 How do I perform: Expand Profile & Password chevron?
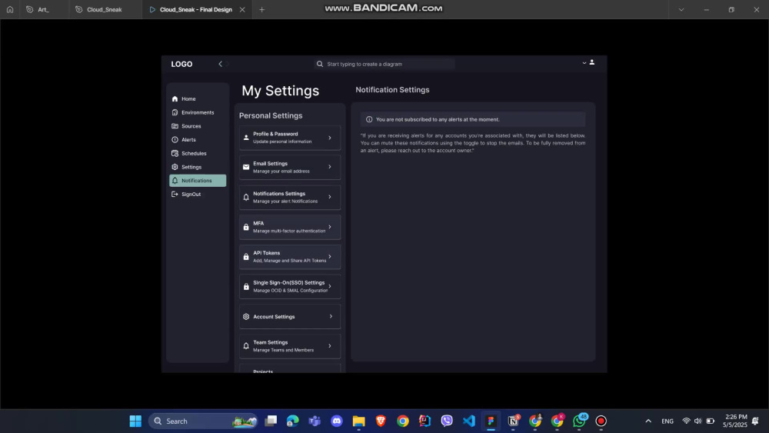(x=330, y=138)
